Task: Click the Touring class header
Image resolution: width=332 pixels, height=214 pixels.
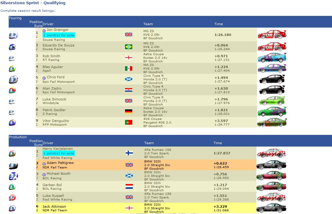Action: 15,18
